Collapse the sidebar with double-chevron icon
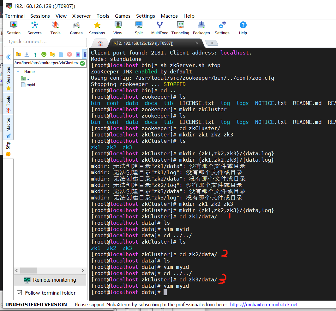 [8, 57]
